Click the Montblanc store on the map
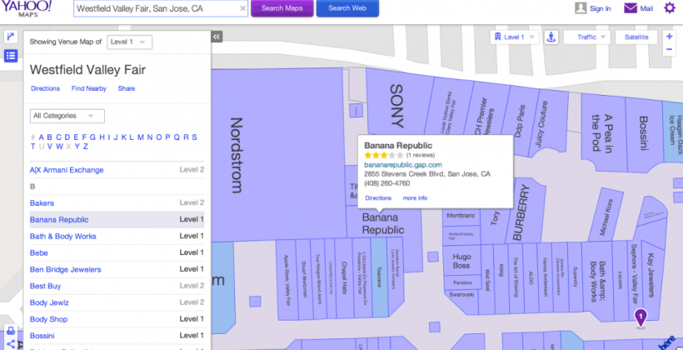The image size is (683, 350). tap(461, 215)
